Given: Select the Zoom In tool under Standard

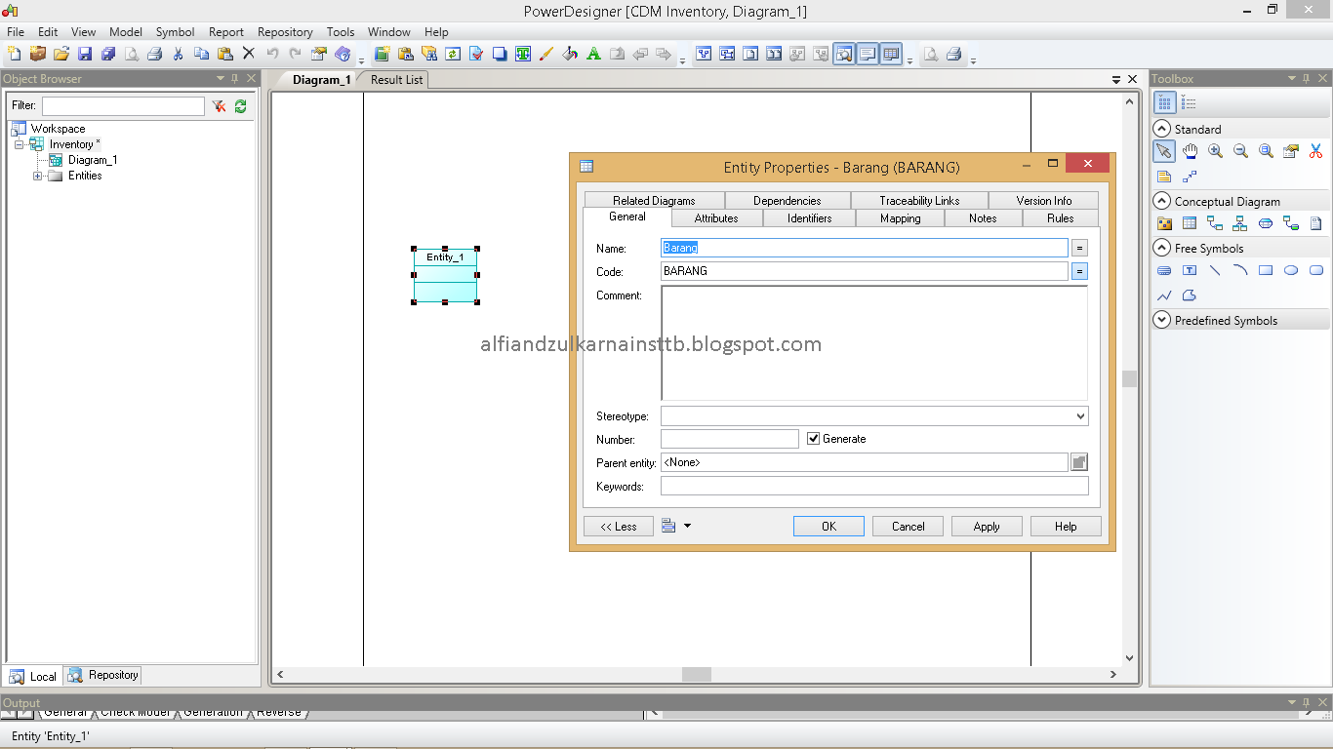Looking at the screenshot, I should (x=1215, y=151).
